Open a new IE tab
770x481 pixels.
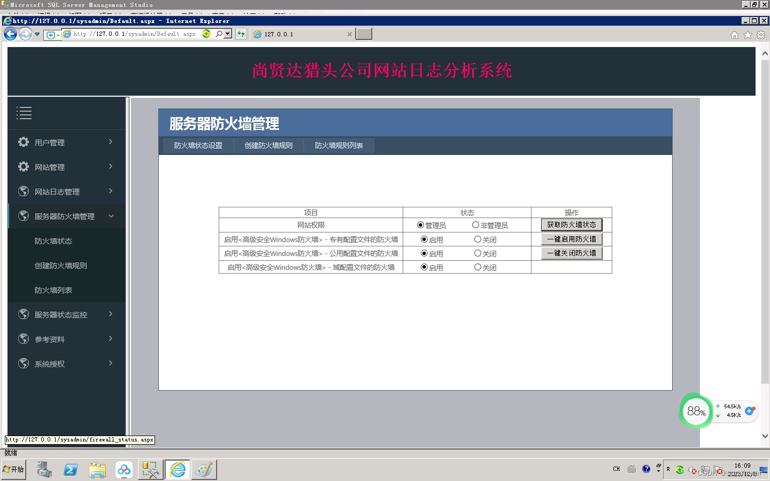[x=364, y=34]
